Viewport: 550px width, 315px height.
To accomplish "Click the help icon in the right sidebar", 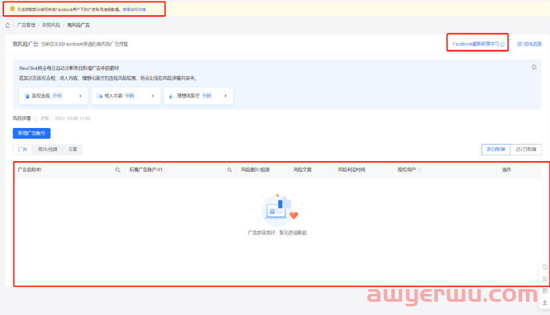I will tap(545, 267).
